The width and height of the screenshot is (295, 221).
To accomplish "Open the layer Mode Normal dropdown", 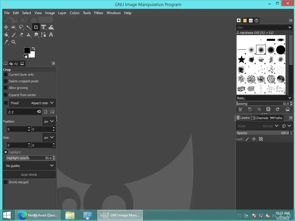I will click(258, 126).
